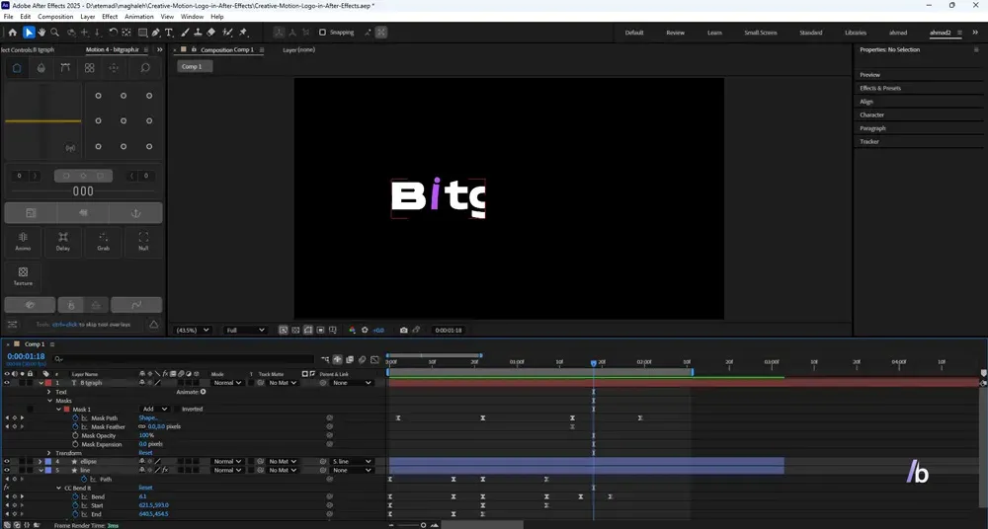Open Motion 4 color drop icon
988x529 pixels.
pyautogui.click(x=41, y=68)
